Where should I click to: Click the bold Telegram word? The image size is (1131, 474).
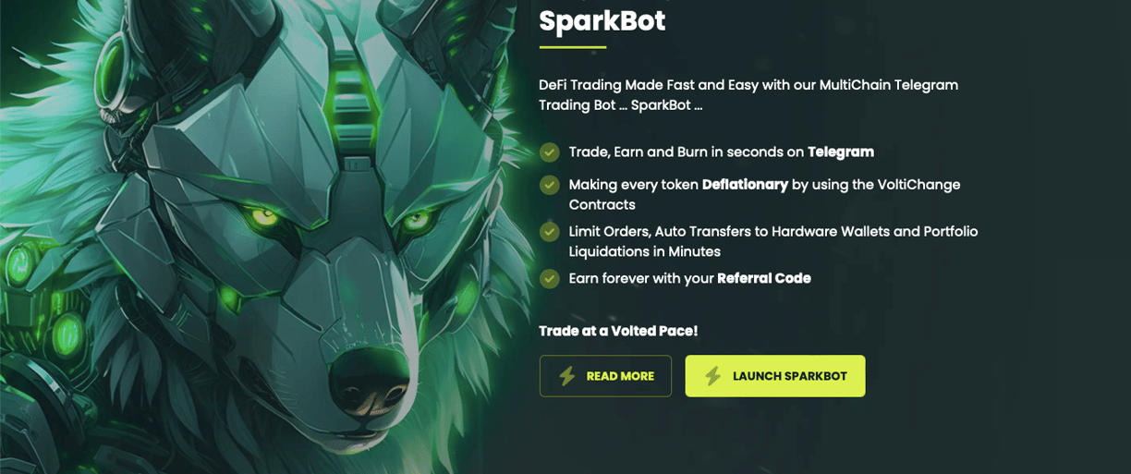(x=841, y=152)
